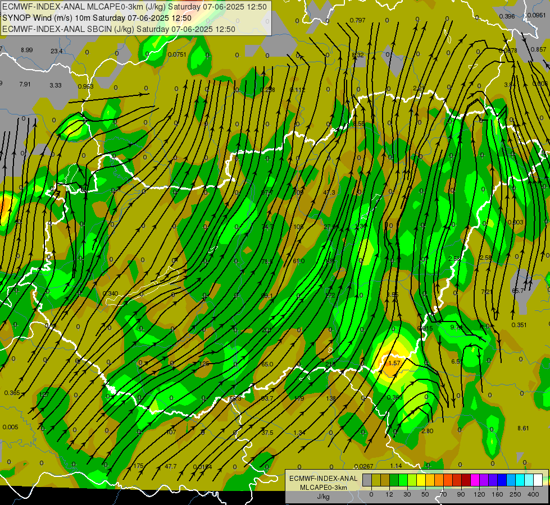550x505 pixels.
Task: Choose the white legend swatch at the end
Action: [538, 480]
